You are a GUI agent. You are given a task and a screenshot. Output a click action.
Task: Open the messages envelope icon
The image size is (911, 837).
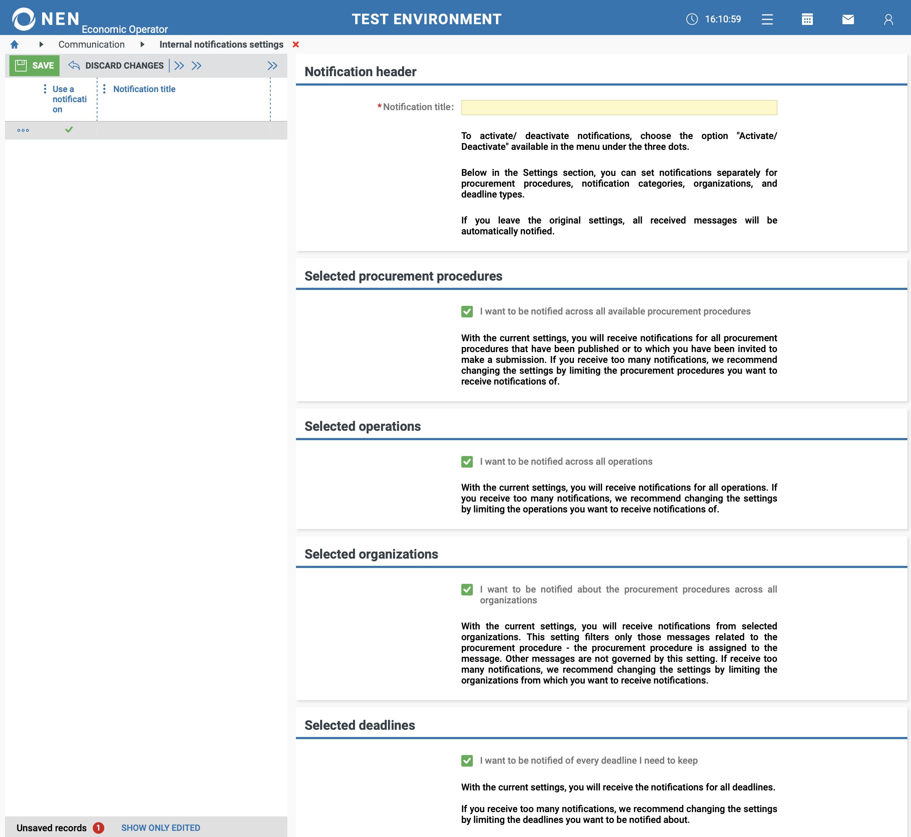[848, 19]
